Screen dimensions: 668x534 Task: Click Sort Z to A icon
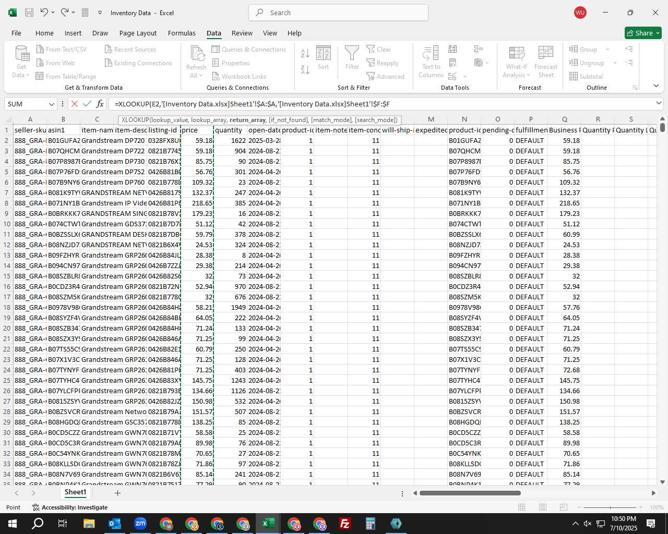pyautogui.click(x=305, y=69)
